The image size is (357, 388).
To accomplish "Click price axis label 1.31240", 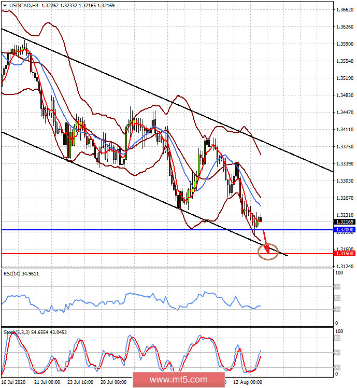I will click(x=345, y=266).
